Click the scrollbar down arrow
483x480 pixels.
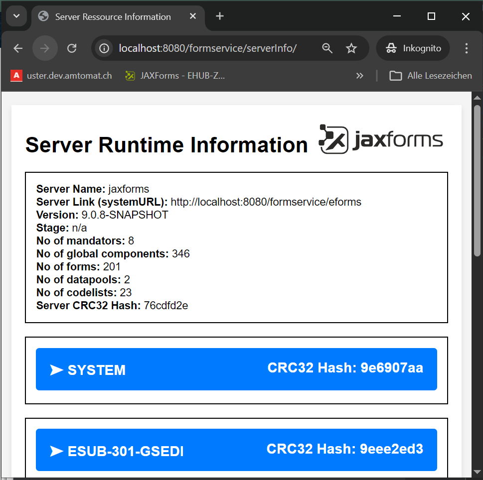click(477, 472)
